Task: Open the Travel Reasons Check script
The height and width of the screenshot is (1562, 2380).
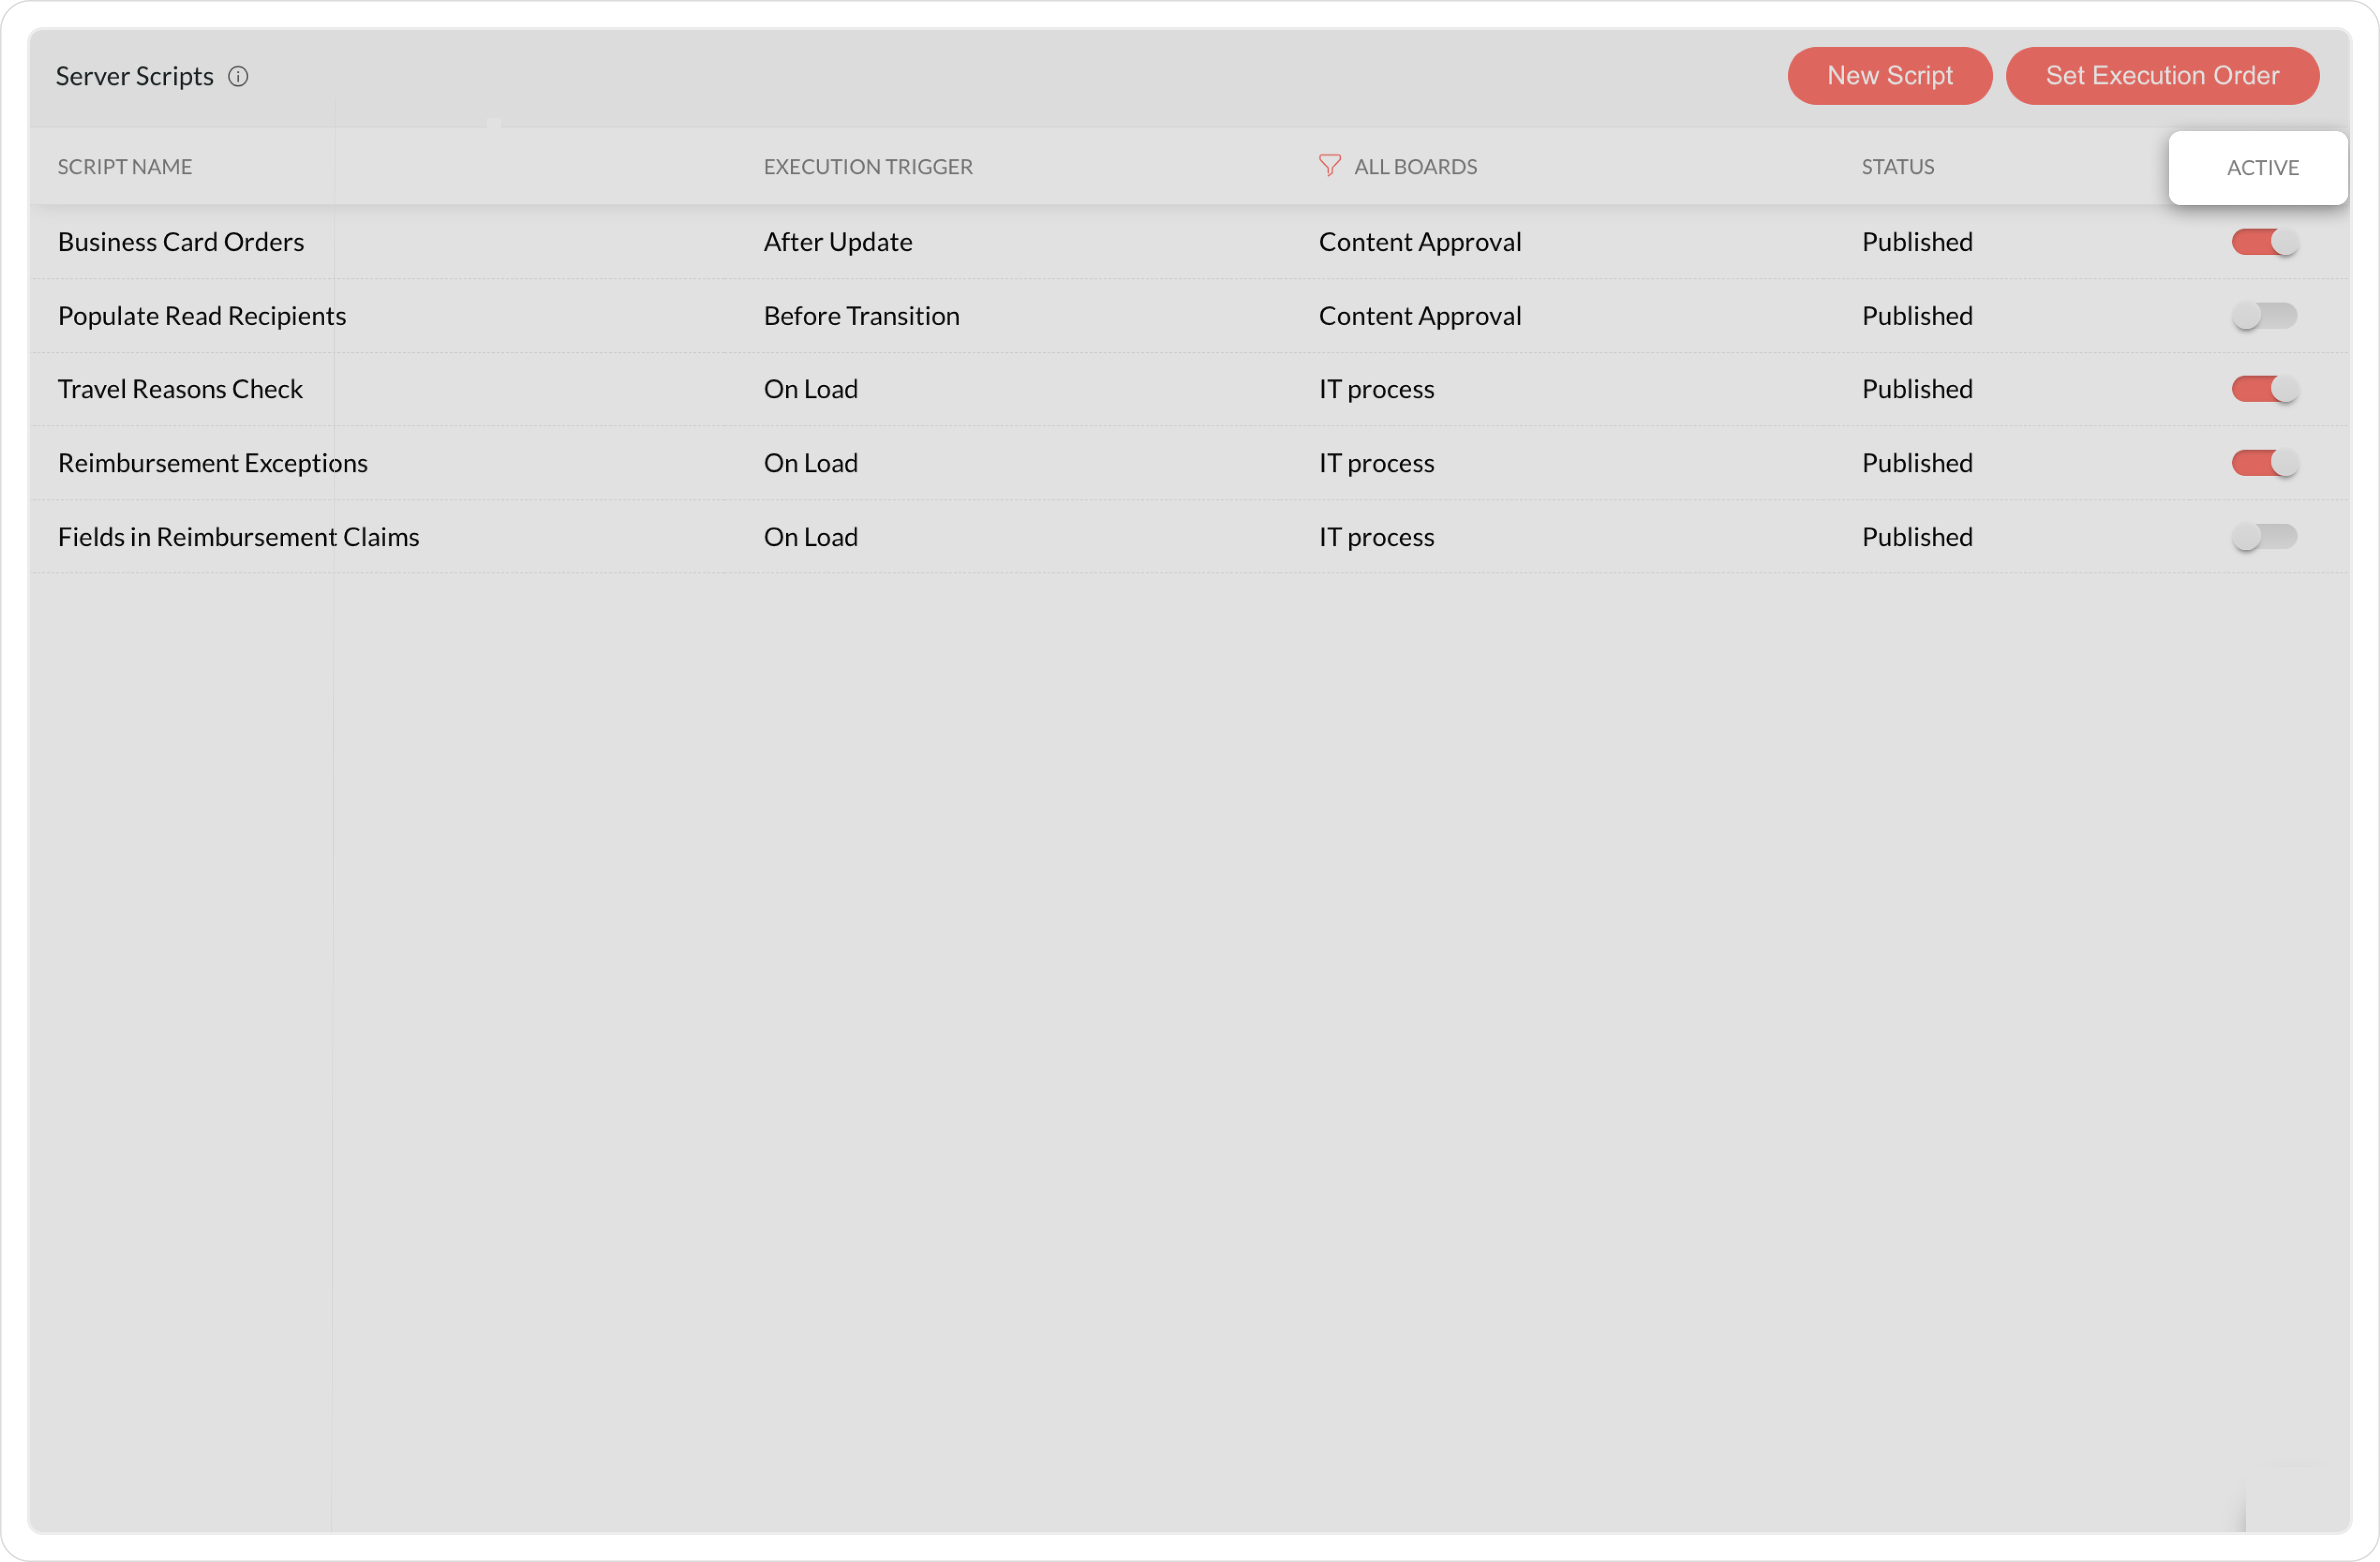Action: point(180,389)
